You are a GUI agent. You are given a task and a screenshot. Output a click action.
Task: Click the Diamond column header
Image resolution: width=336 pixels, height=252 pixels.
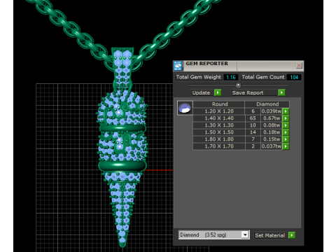267,104
